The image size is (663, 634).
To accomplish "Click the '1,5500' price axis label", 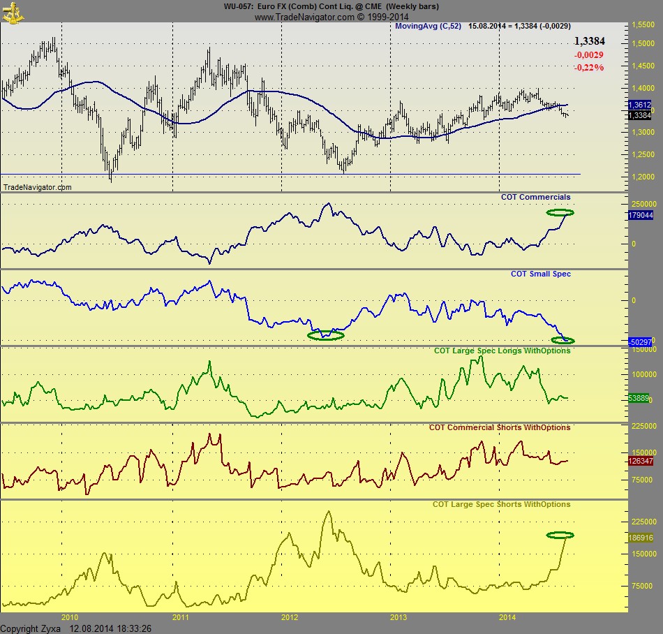I will pyautogui.click(x=643, y=25).
